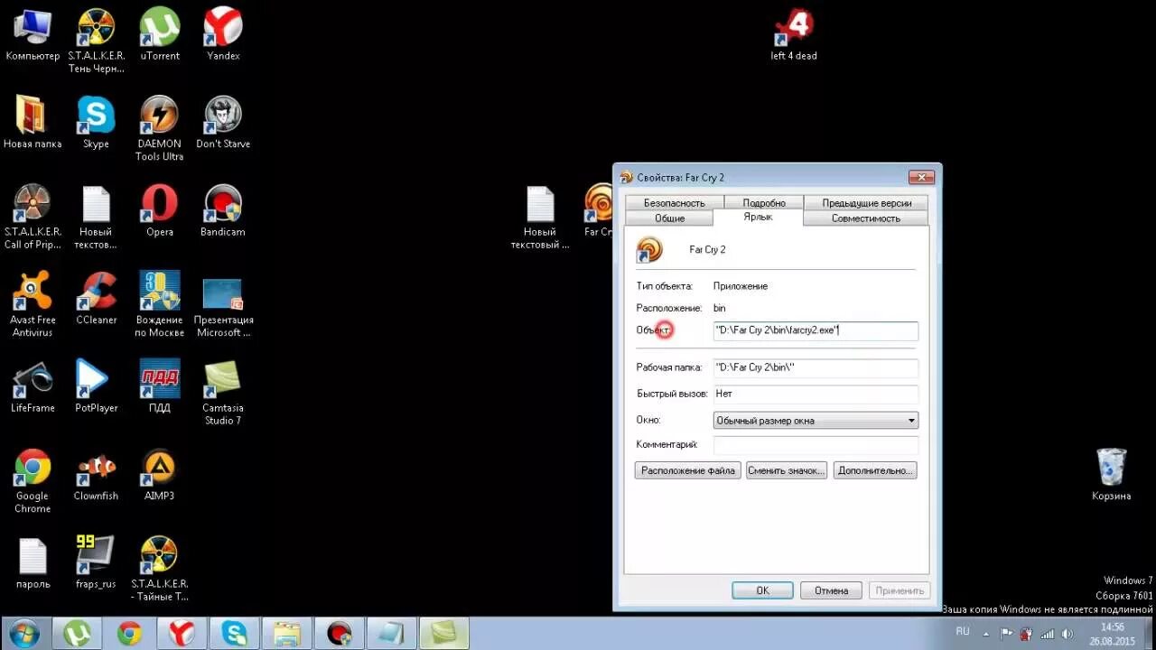Select the пароль text file icon
Screen dimensions: 1156x650
(x=33, y=564)
